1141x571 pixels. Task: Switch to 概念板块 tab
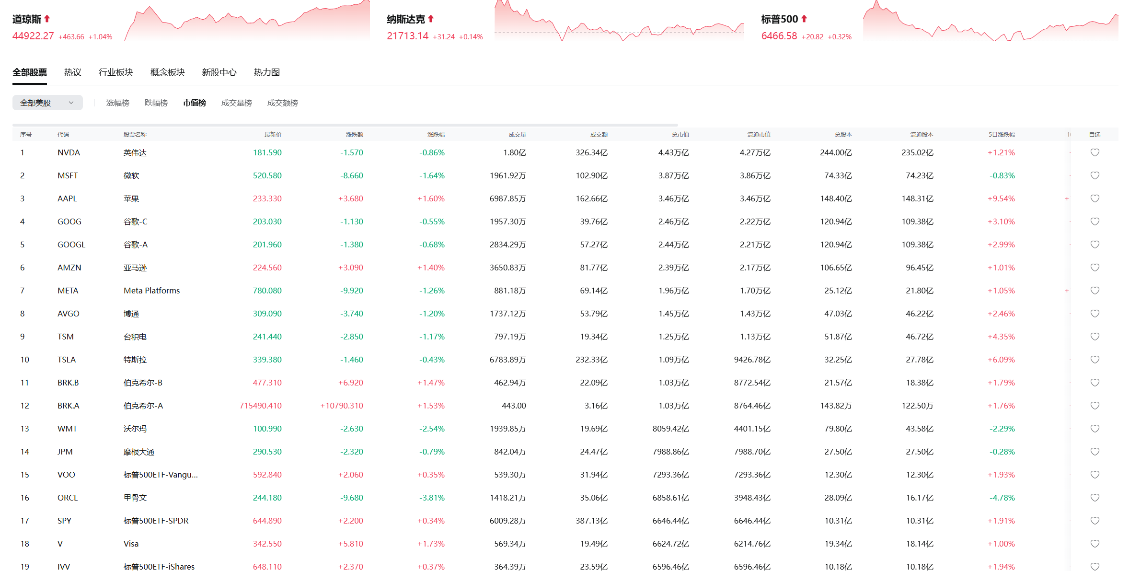pyautogui.click(x=168, y=72)
